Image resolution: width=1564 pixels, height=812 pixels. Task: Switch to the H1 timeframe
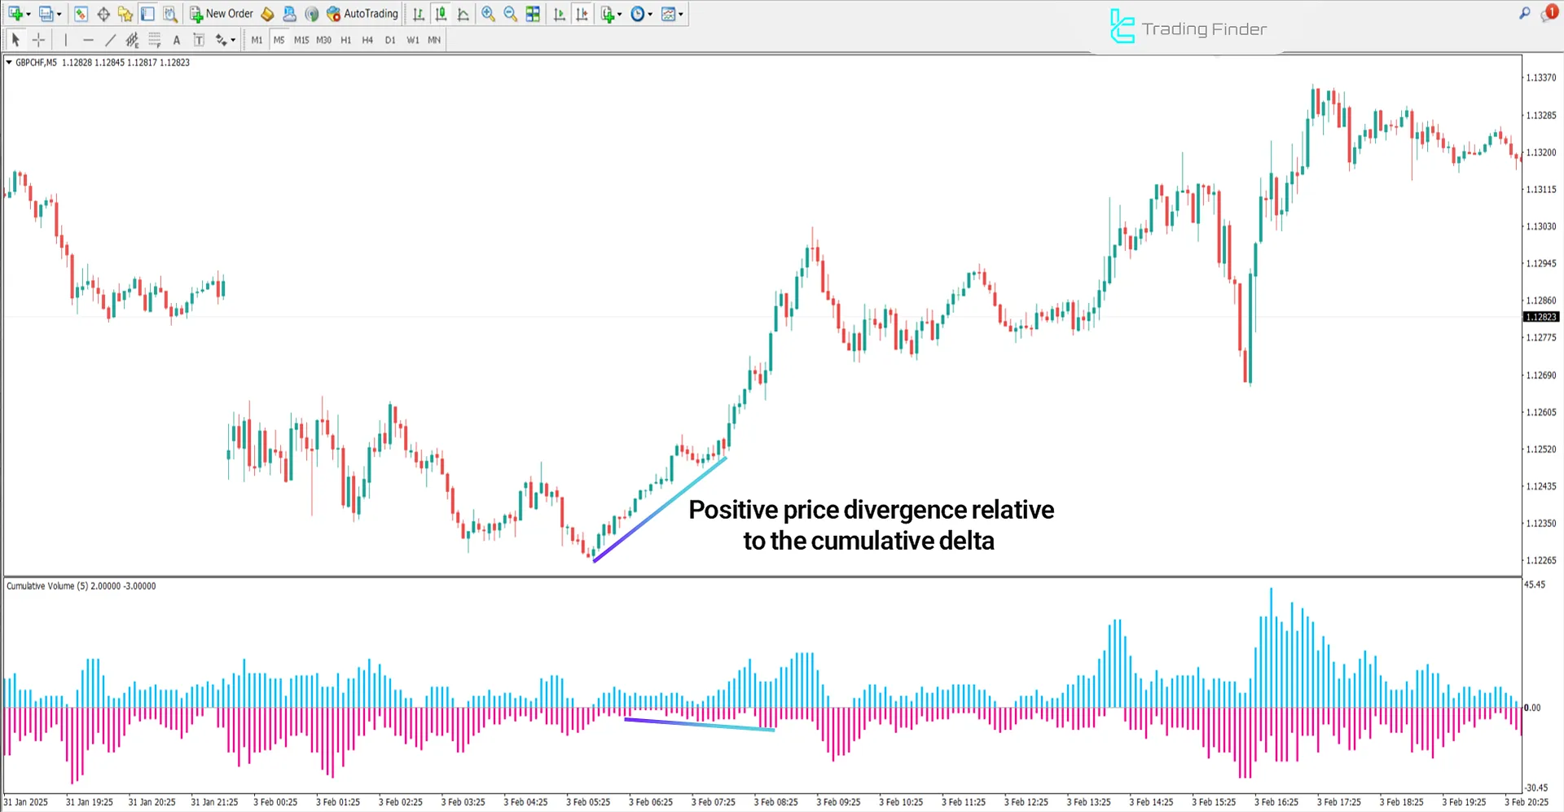345,39
